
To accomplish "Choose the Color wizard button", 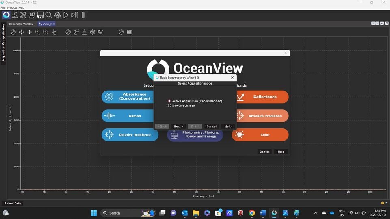I will [x=260, y=134].
